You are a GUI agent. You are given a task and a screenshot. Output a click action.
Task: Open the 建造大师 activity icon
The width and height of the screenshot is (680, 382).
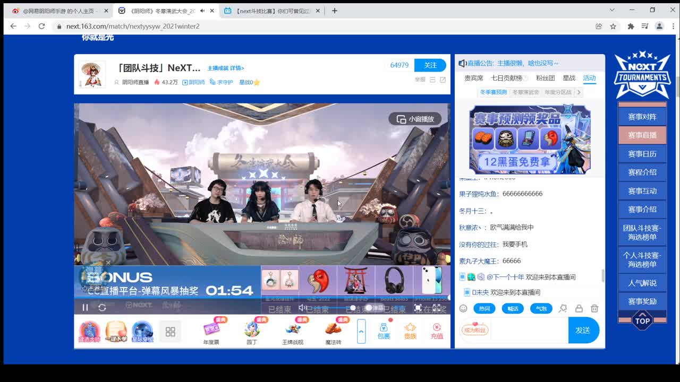click(x=89, y=332)
